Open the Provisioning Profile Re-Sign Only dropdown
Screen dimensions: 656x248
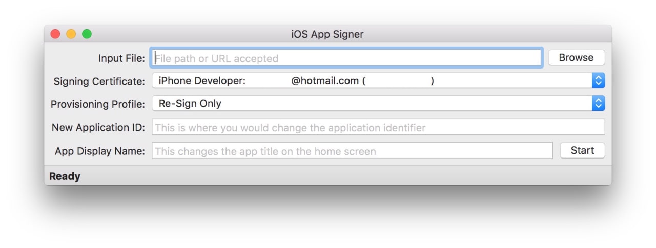click(x=372, y=104)
